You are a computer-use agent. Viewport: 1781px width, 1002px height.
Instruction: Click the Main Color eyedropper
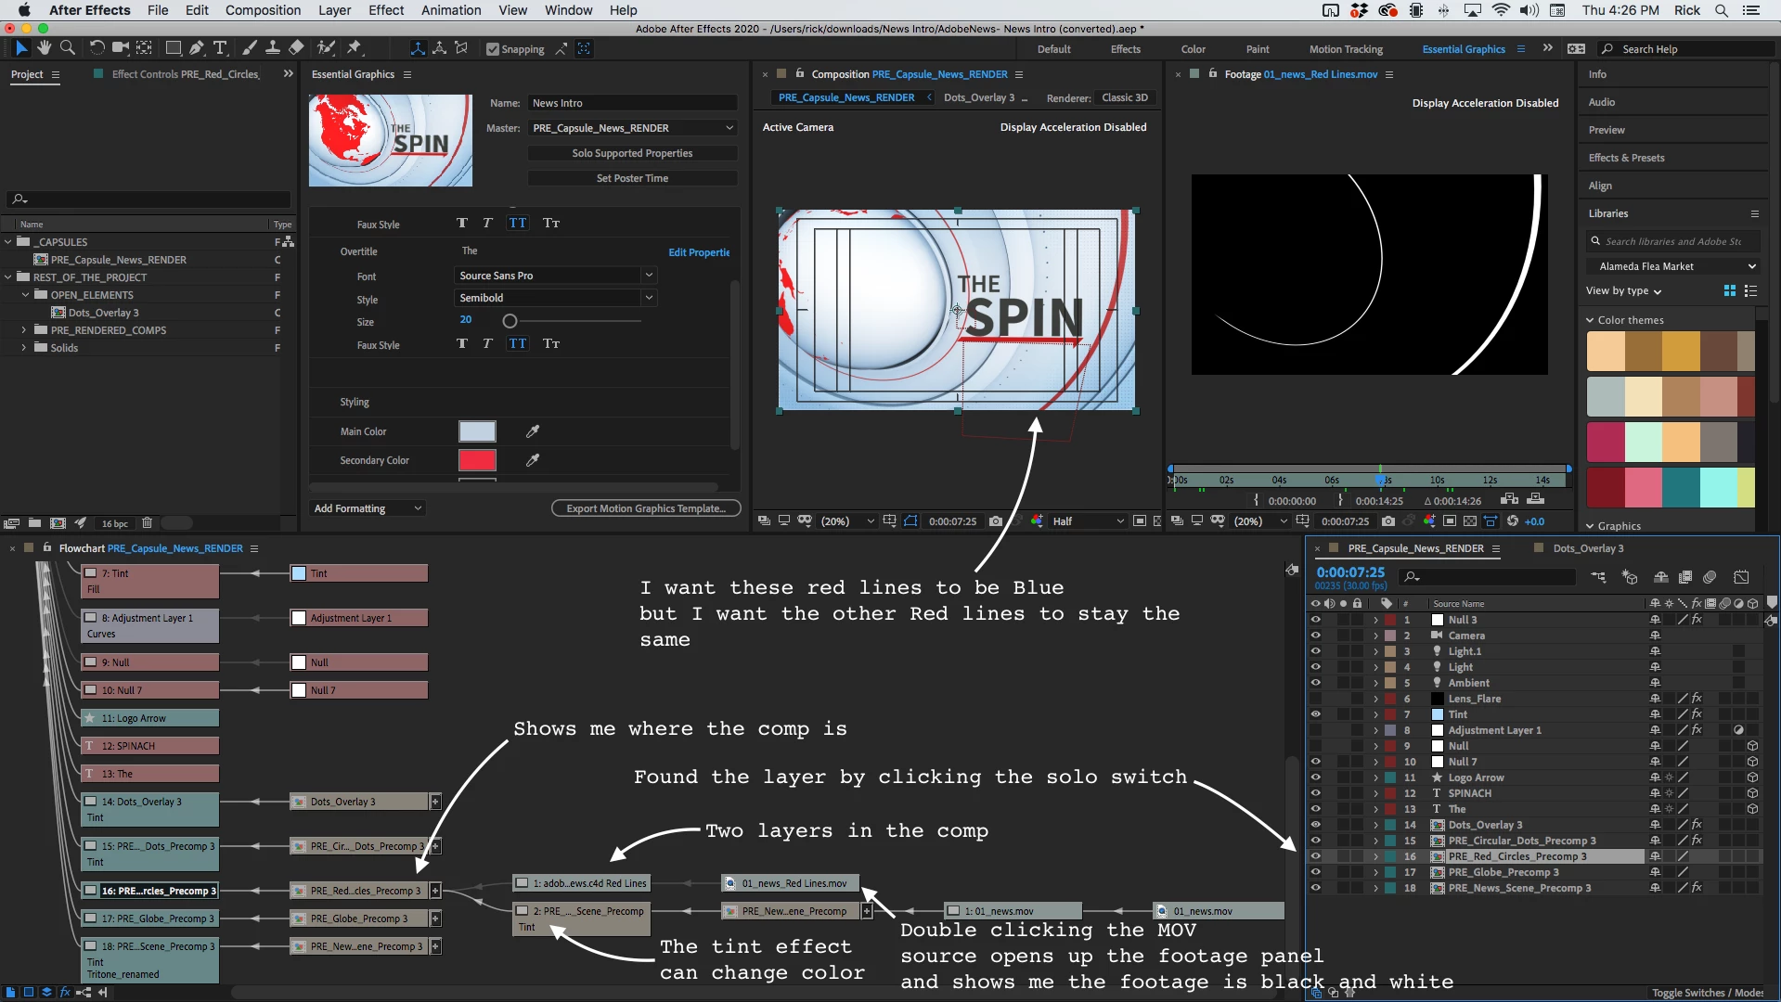pyautogui.click(x=533, y=431)
